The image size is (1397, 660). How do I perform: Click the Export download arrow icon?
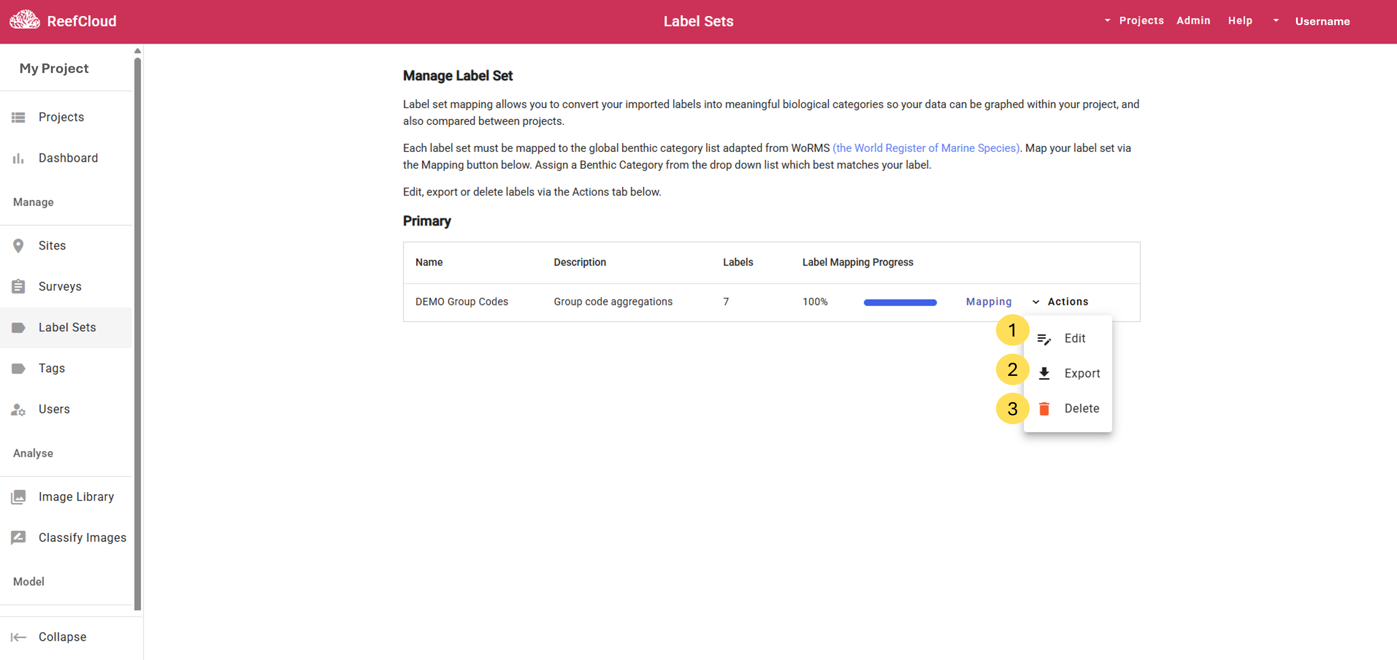point(1044,373)
